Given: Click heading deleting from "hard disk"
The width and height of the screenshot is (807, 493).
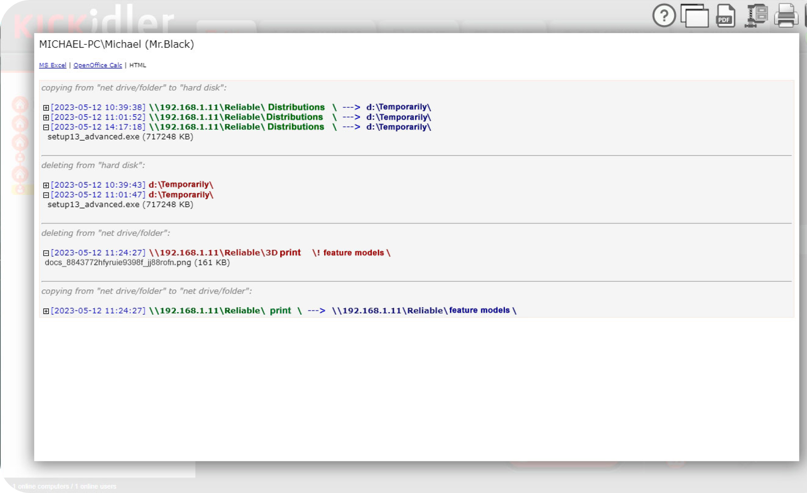Looking at the screenshot, I should [93, 165].
